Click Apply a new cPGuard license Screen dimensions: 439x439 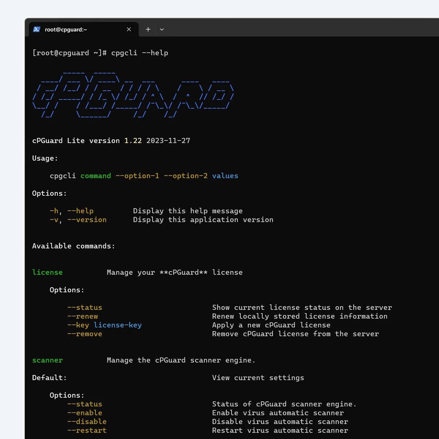click(271, 325)
